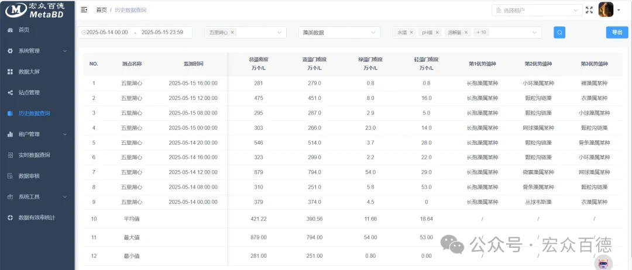632x270 pixels.
Task: Click the 丛球韦斯藻 cell
Action: point(538,202)
